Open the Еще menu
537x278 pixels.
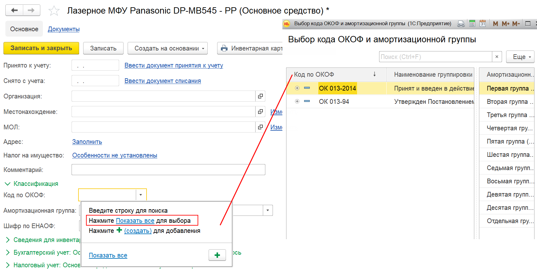(x=520, y=57)
